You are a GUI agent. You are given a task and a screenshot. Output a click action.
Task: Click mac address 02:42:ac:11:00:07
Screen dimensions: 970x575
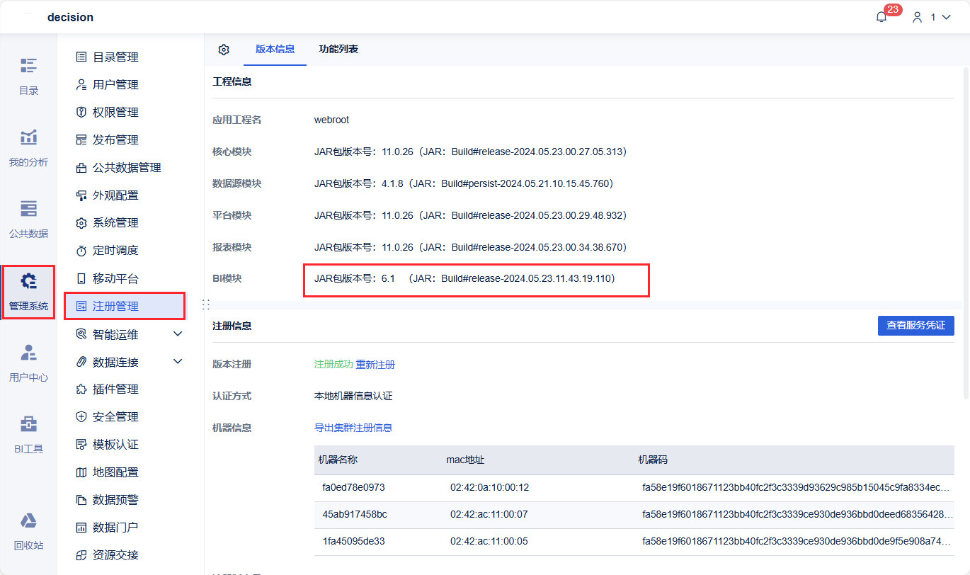click(x=489, y=514)
